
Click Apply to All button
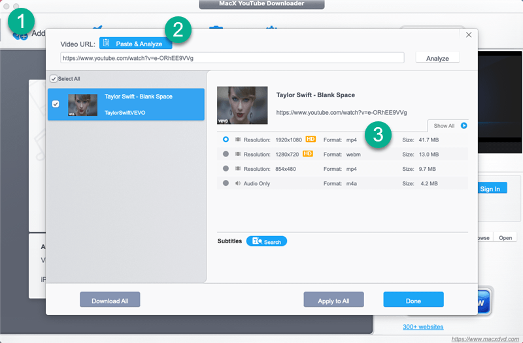click(x=333, y=300)
